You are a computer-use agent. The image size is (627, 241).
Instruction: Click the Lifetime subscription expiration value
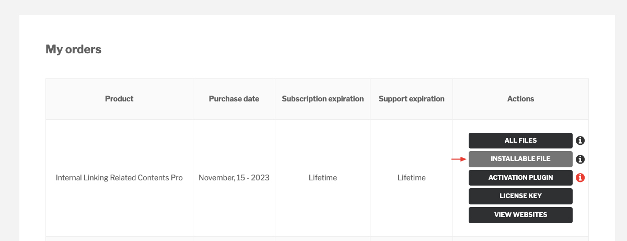323,178
